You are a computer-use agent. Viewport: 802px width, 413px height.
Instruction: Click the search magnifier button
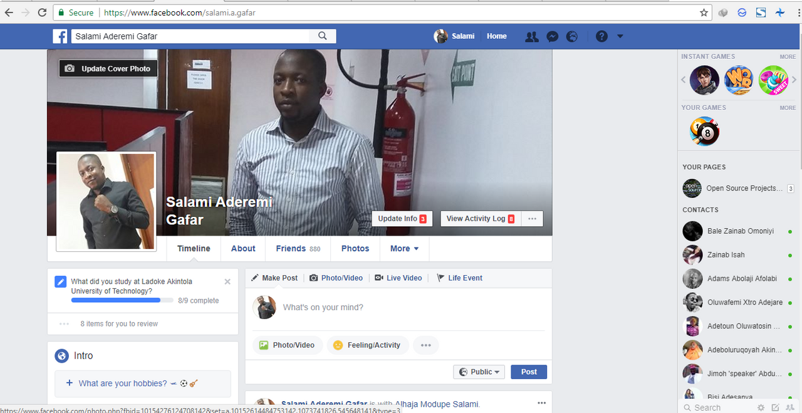[x=323, y=36]
